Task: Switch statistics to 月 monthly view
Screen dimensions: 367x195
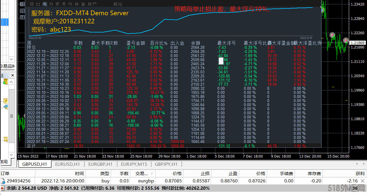Action: point(51,4)
